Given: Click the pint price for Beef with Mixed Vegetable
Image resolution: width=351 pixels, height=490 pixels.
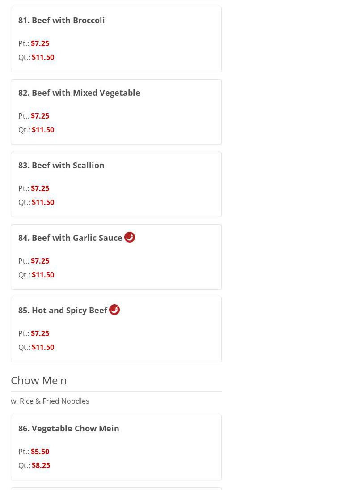Looking at the screenshot, I should 40,116.
